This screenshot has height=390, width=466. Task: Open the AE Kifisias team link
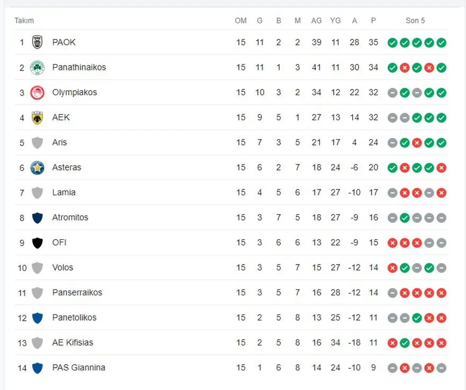pos(73,343)
